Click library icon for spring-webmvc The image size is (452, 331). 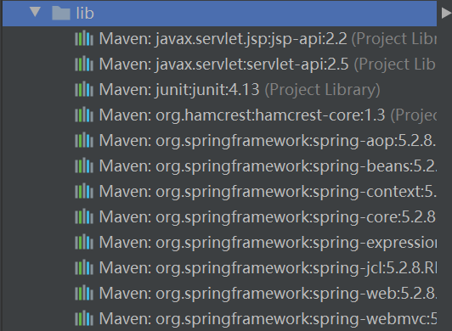point(84,318)
